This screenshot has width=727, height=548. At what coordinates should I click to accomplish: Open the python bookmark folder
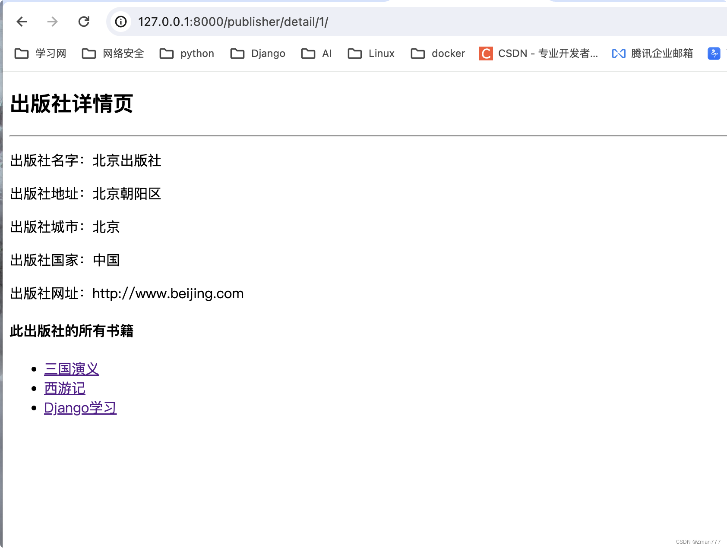(x=186, y=54)
